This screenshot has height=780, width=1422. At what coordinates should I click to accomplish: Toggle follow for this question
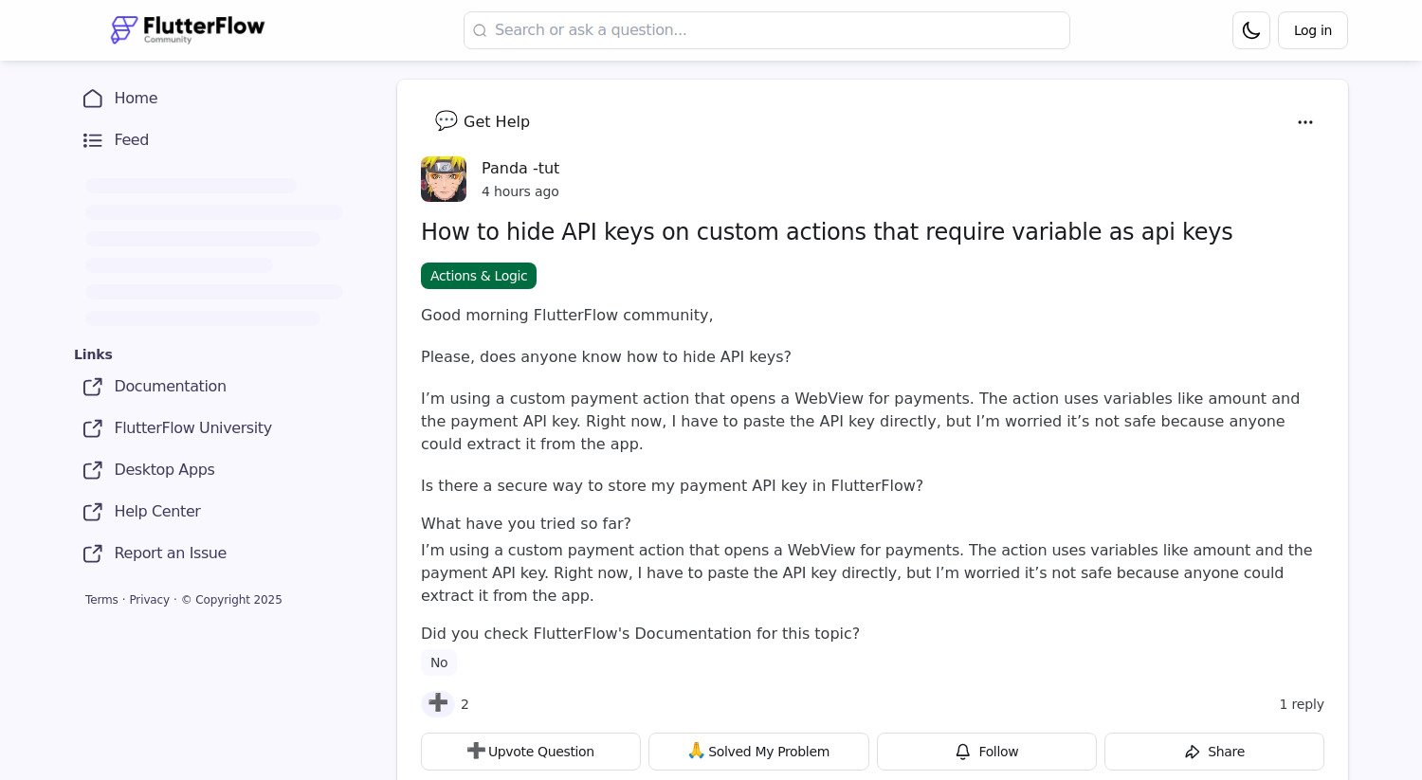[986, 751]
